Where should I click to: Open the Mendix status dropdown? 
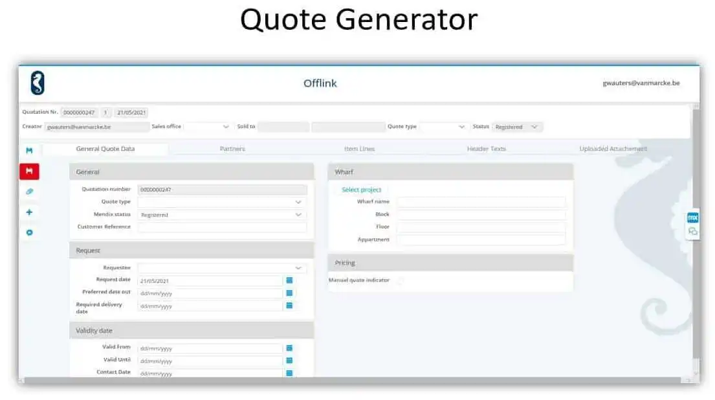coord(221,215)
